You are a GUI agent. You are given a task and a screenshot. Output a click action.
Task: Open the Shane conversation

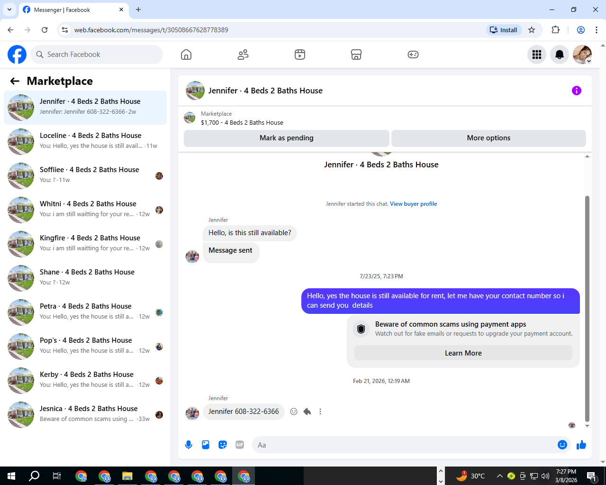[x=85, y=278]
